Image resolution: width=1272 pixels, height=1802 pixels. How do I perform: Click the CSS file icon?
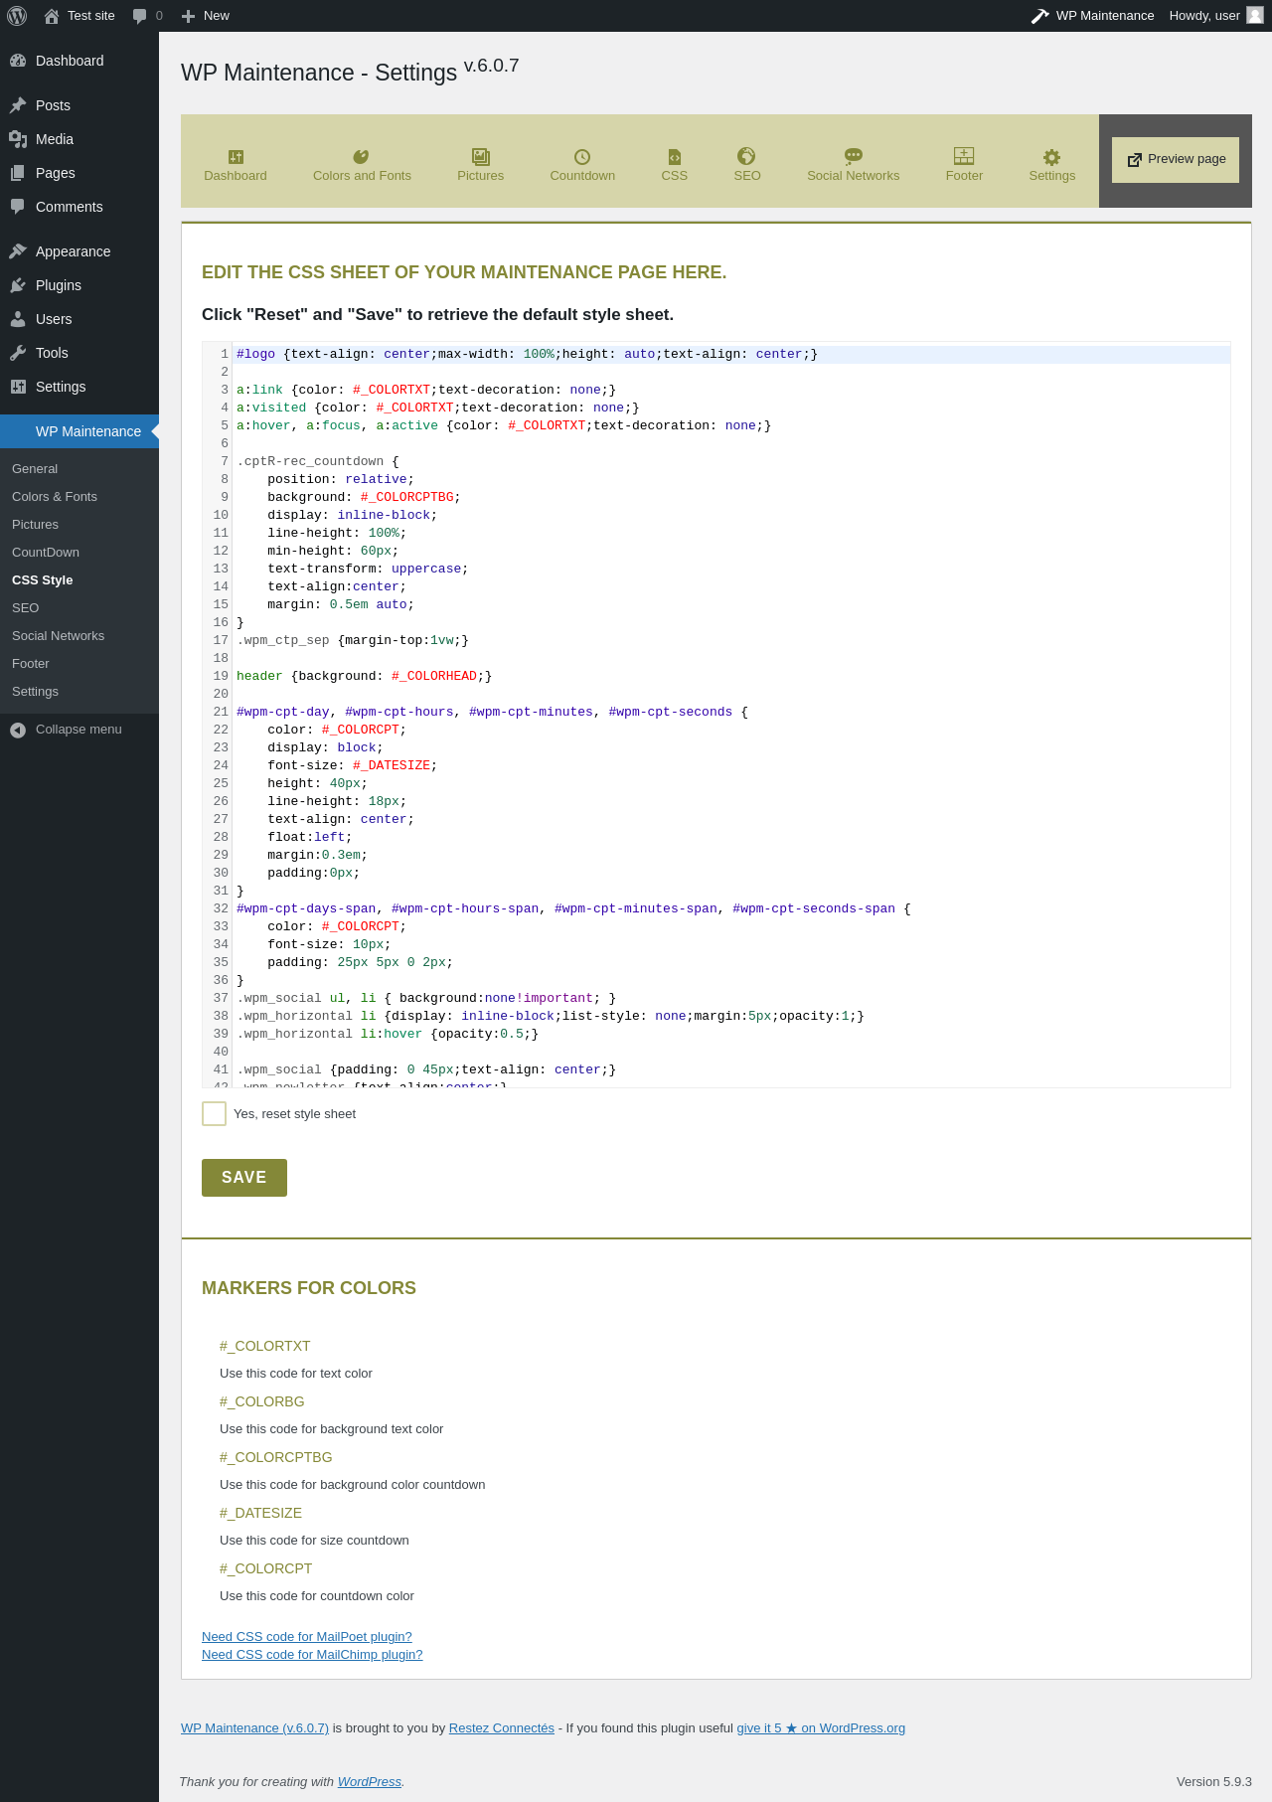[x=675, y=157]
